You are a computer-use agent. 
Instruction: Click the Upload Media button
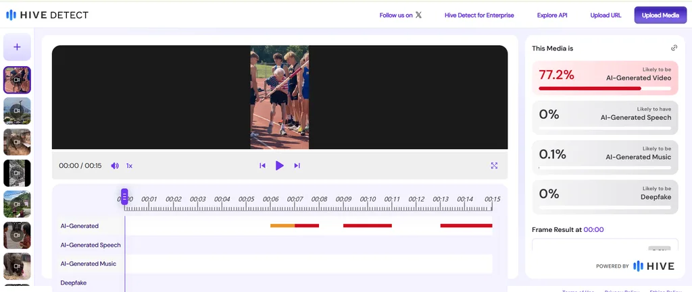660,15
